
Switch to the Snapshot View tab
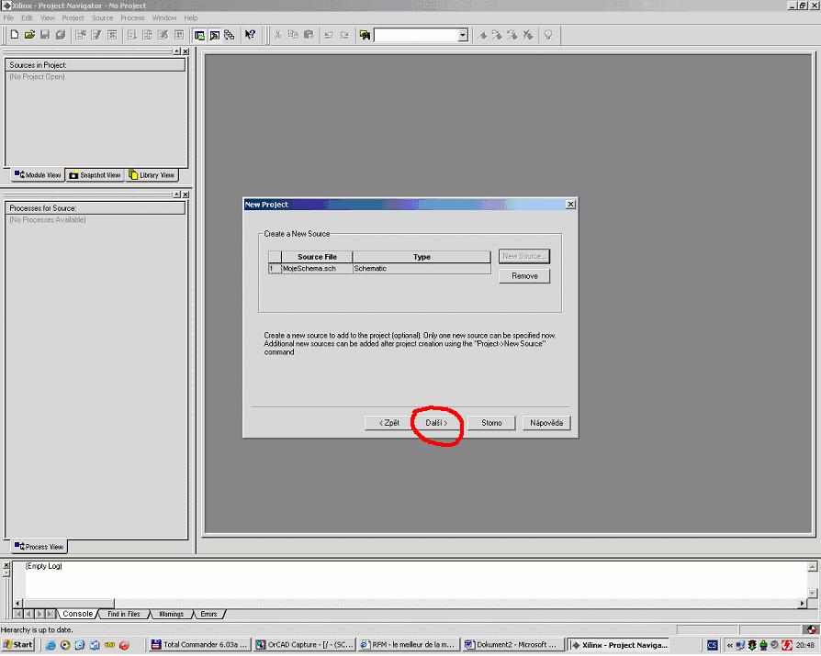coord(95,175)
